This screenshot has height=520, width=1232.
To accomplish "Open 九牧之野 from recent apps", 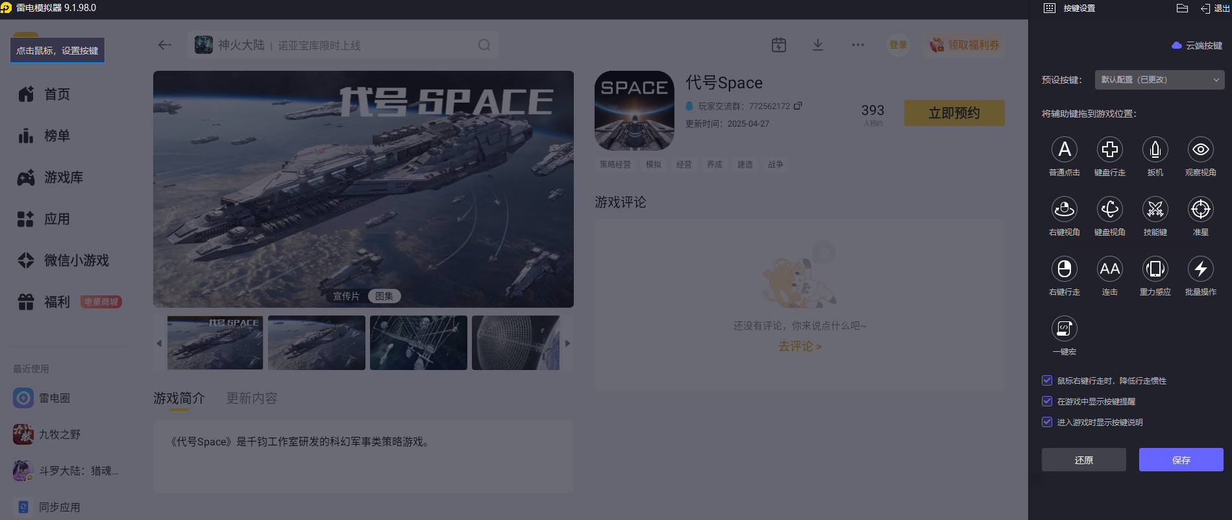I will 47,434.
